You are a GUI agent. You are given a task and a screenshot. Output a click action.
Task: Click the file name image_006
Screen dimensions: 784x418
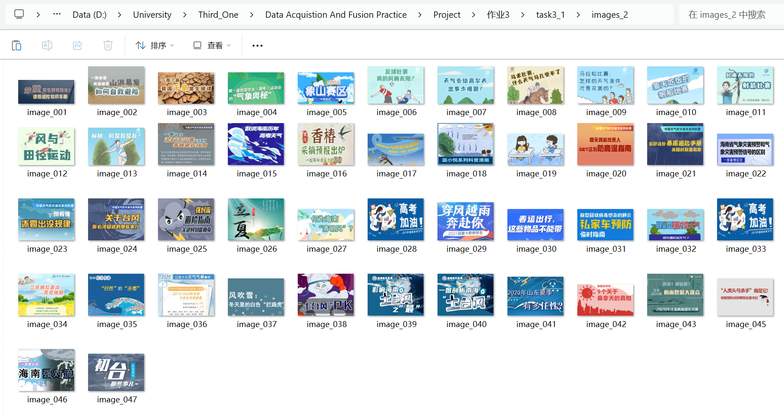[396, 113]
